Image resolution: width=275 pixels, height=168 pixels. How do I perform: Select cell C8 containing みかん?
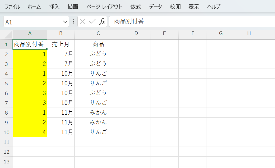tap(98, 112)
